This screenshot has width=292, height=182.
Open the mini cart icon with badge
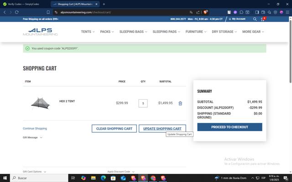[263, 19]
